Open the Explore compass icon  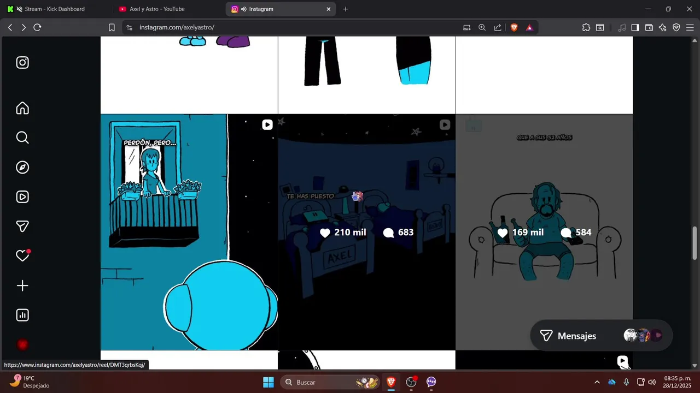pyautogui.click(x=22, y=168)
